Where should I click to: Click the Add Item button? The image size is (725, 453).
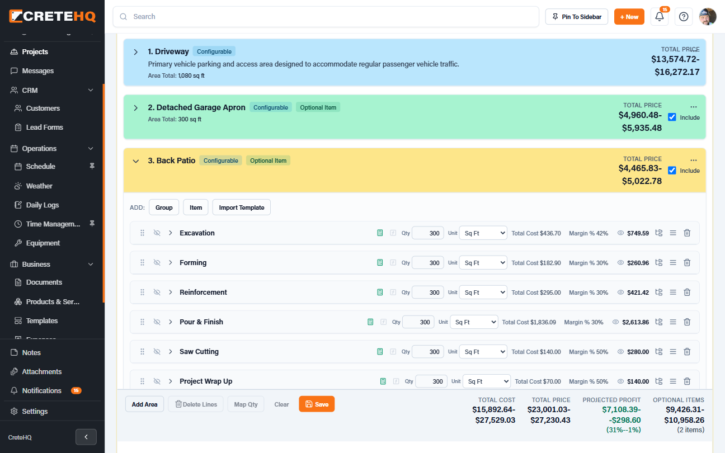click(196, 207)
